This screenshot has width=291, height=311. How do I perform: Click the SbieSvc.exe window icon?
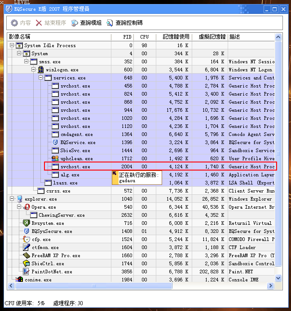[x=55, y=150]
